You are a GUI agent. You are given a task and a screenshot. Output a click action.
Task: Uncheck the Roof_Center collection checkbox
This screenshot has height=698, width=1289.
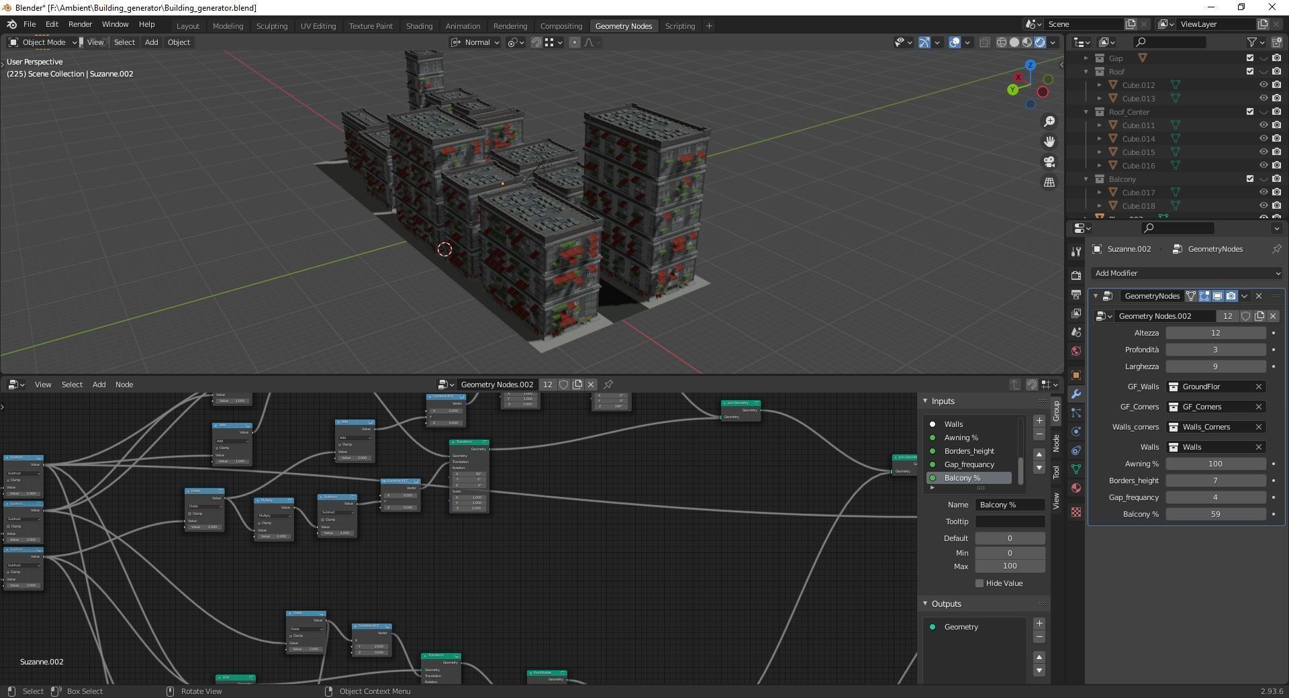[1250, 112]
